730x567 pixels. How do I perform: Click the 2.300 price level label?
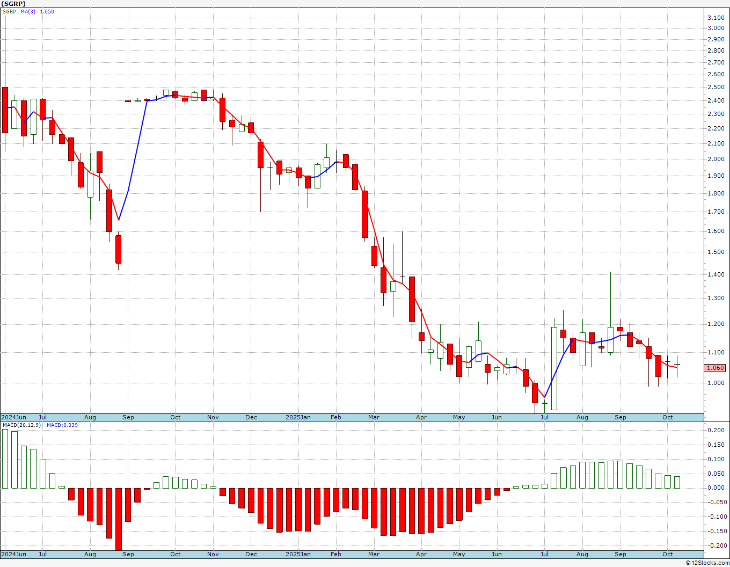716,114
